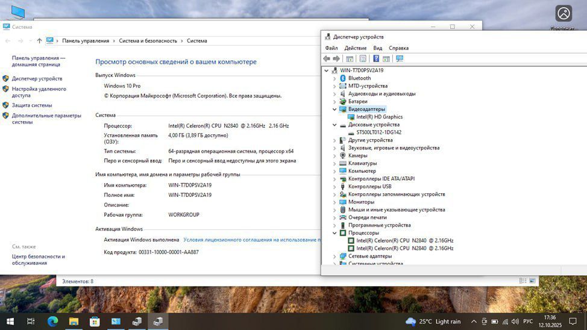Open the Диспетчер устройств link in sidebar
This screenshot has height=330, width=587.
point(37,79)
